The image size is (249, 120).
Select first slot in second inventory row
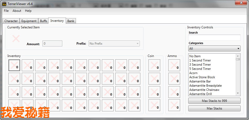[14, 79]
